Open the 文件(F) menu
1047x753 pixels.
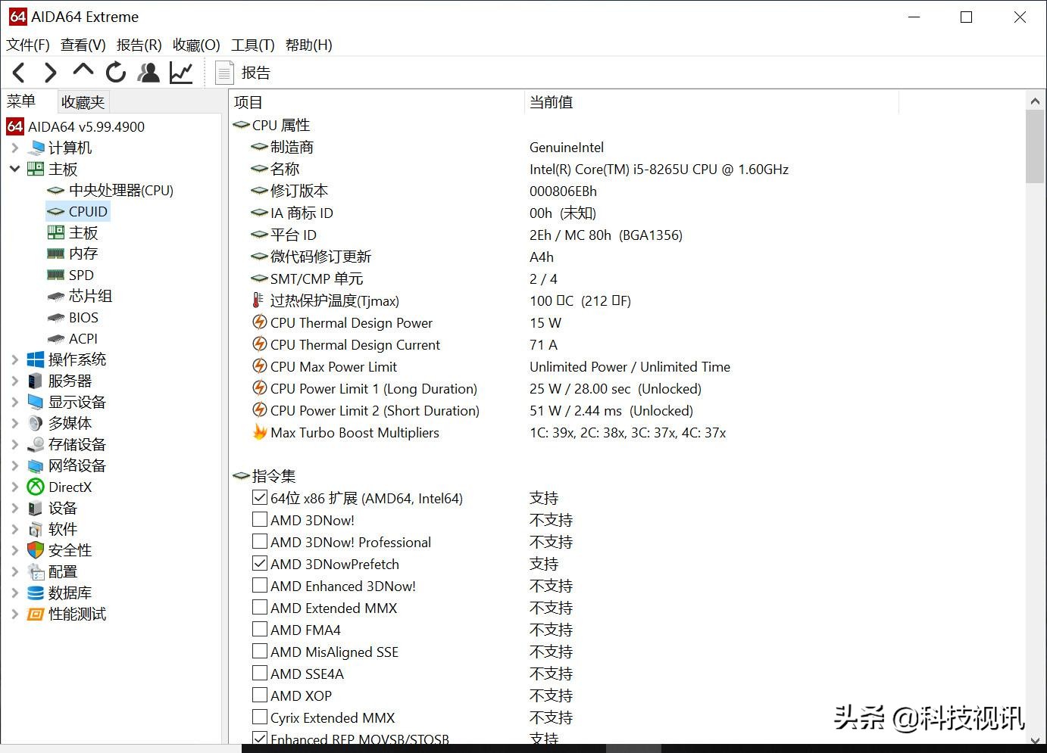pyautogui.click(x=28, y=45)
